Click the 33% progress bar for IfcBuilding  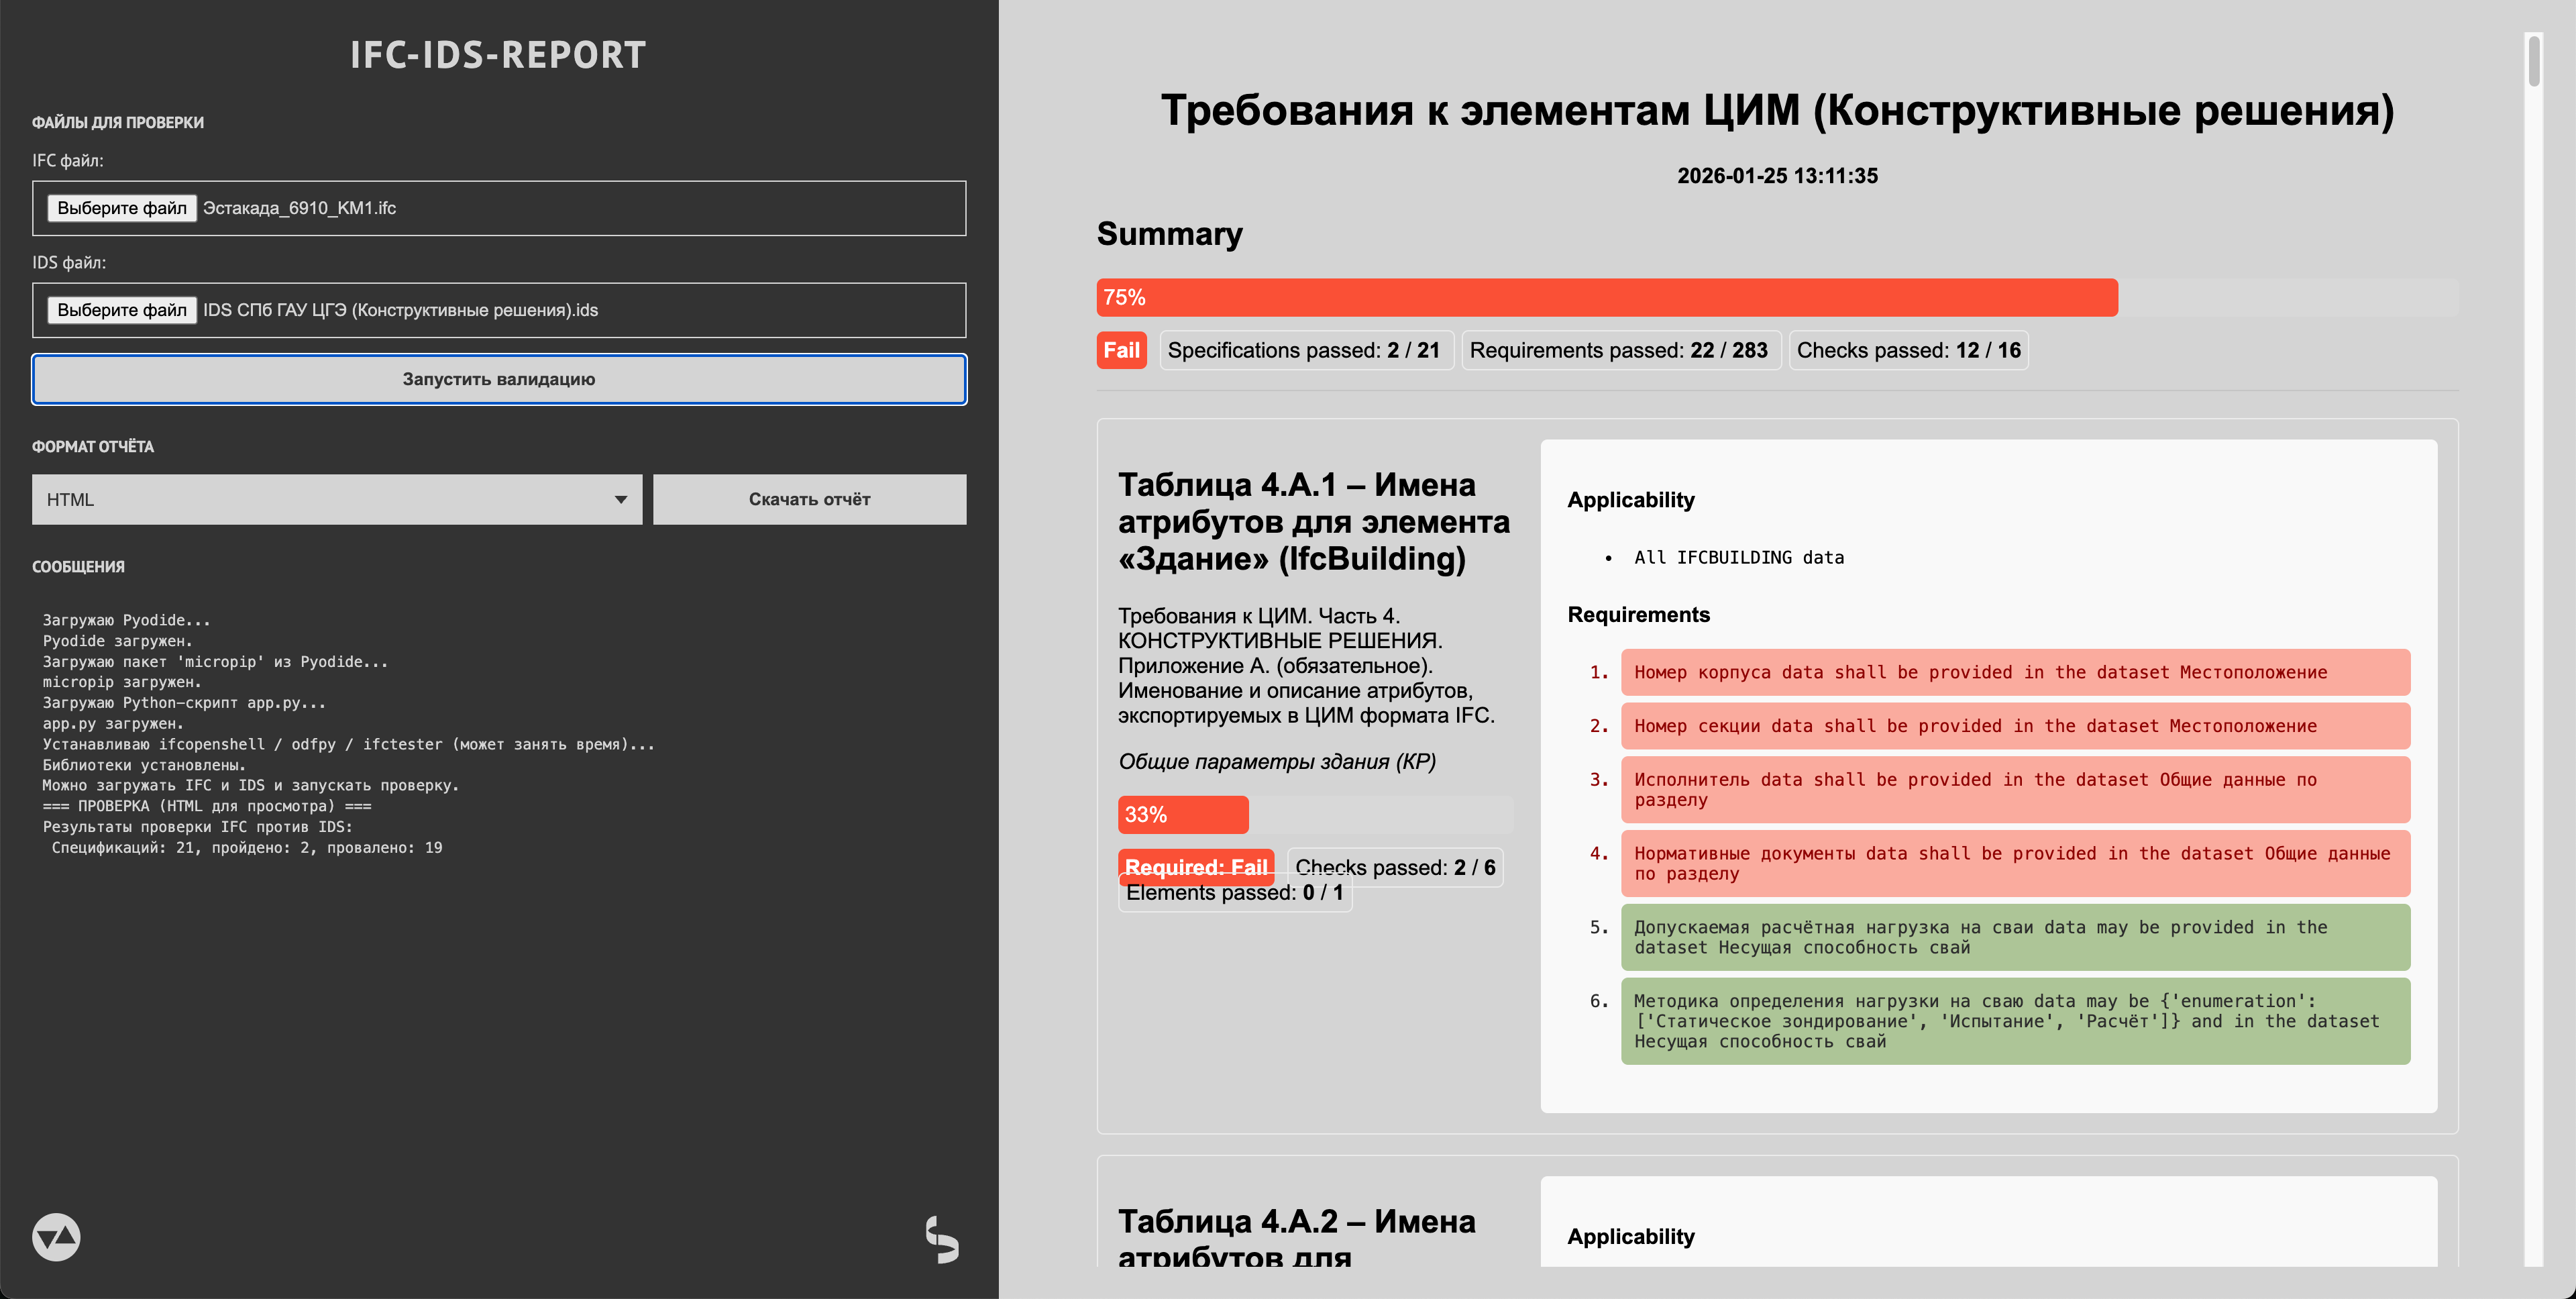click(x=1183, y=815)
